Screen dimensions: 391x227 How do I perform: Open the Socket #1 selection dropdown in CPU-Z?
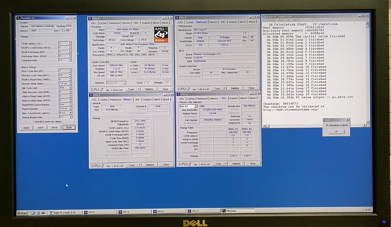(x=124, y=83)
